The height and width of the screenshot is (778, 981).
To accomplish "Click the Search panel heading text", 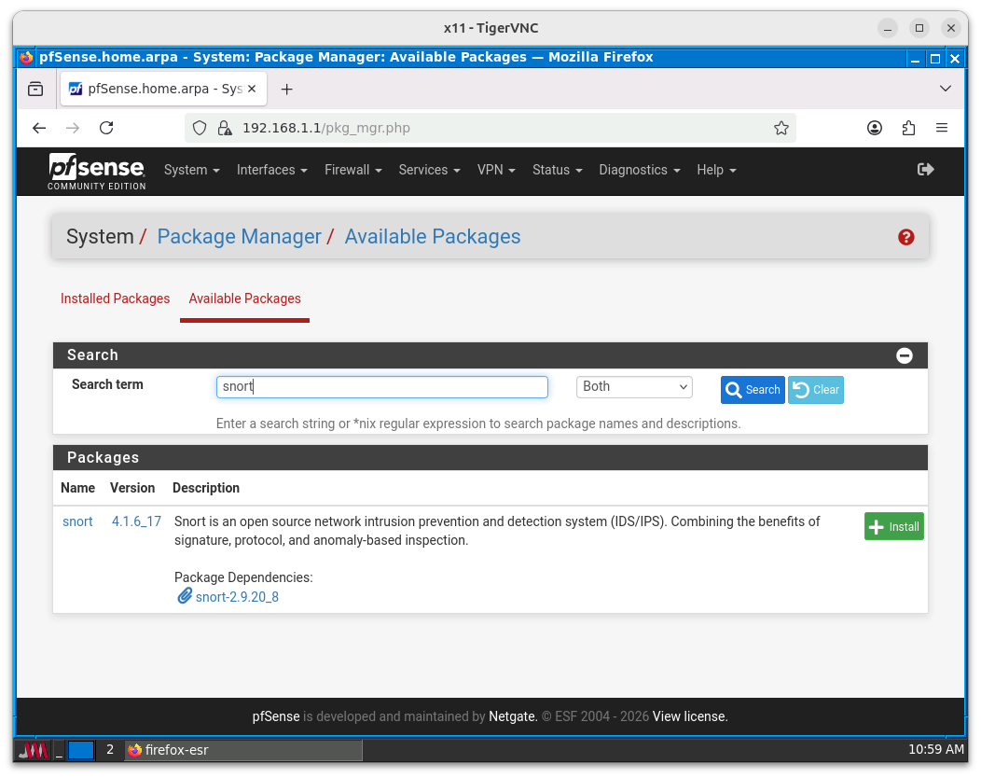I will coord(92,354).
